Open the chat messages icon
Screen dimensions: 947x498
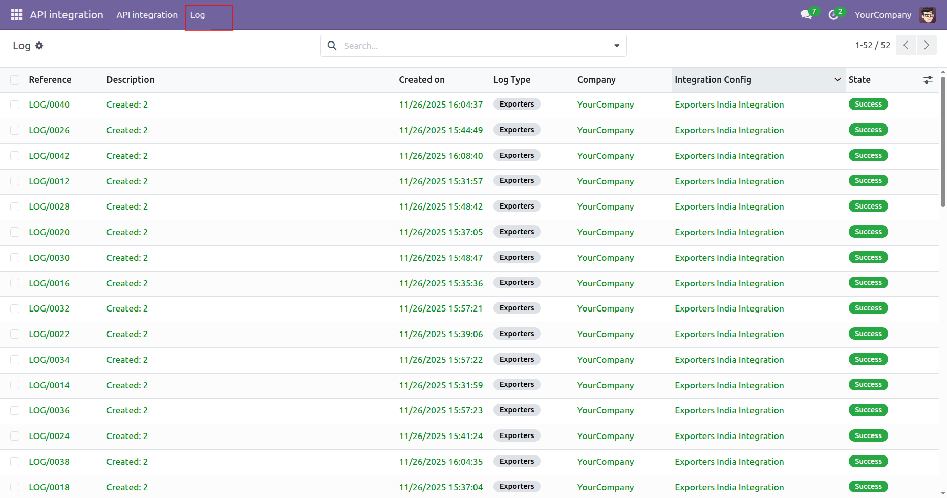[x=806, y=15]
